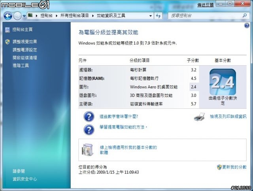Open 資訊安全中心 under 請參閱
Screen dimensions: 253x191
click(x=25, y=179)
